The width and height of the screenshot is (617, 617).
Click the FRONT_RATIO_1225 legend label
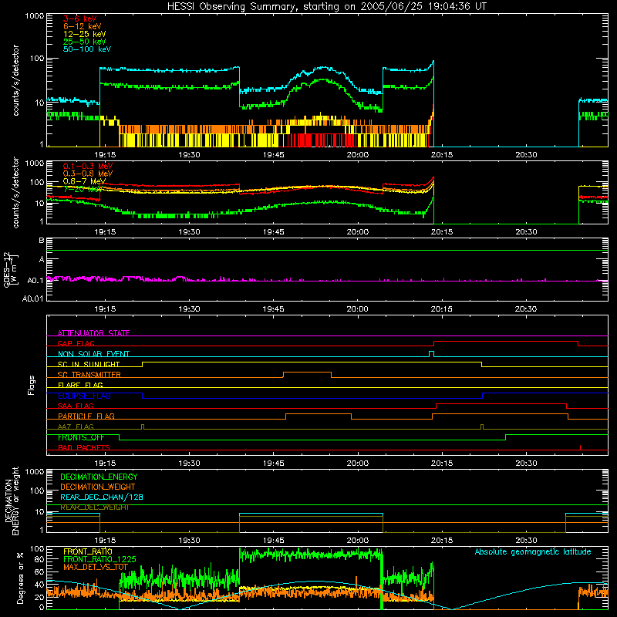(99, 559)
